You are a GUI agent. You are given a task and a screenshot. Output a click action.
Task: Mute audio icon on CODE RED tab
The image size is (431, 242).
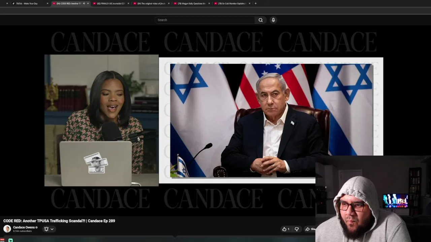pos(84,3)
